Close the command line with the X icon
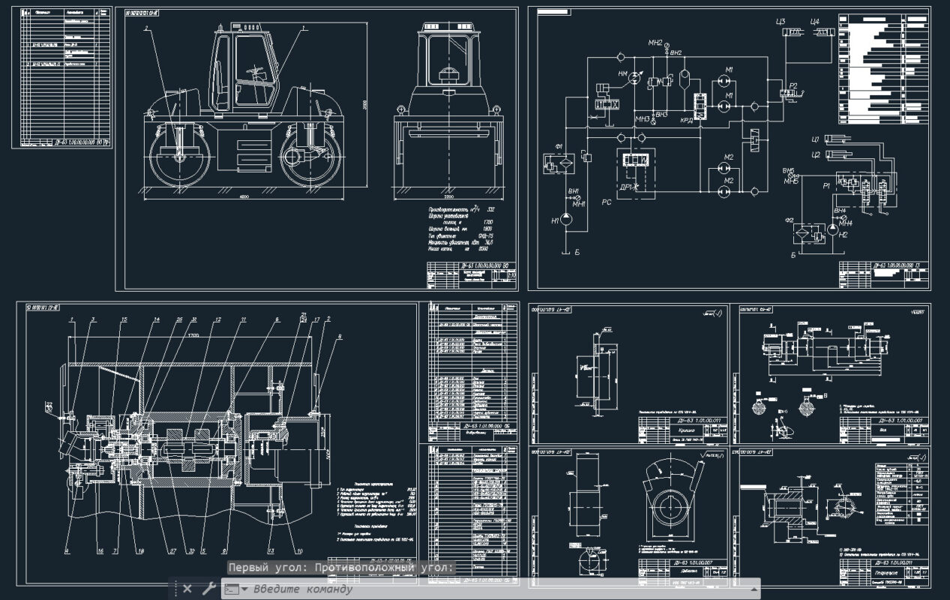This screenshot has height=600, width=950. 187,589
